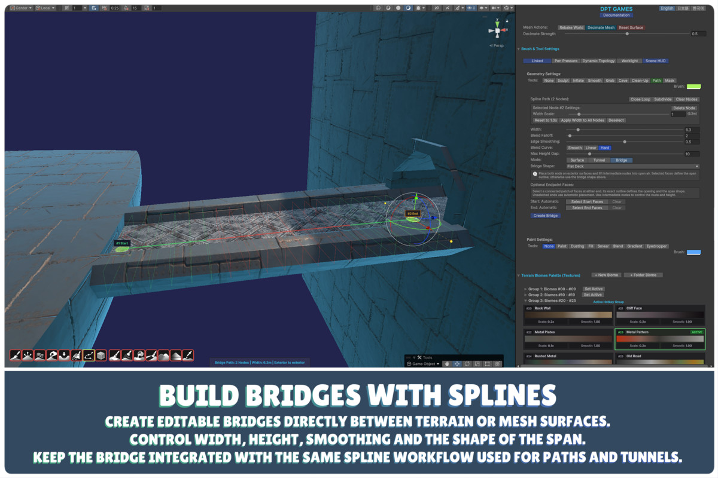Image resolution: width=718 pixels, height=478 pixels.
Task: Select the Blend terrain icon in HUD
Action: tap(163, 356)
